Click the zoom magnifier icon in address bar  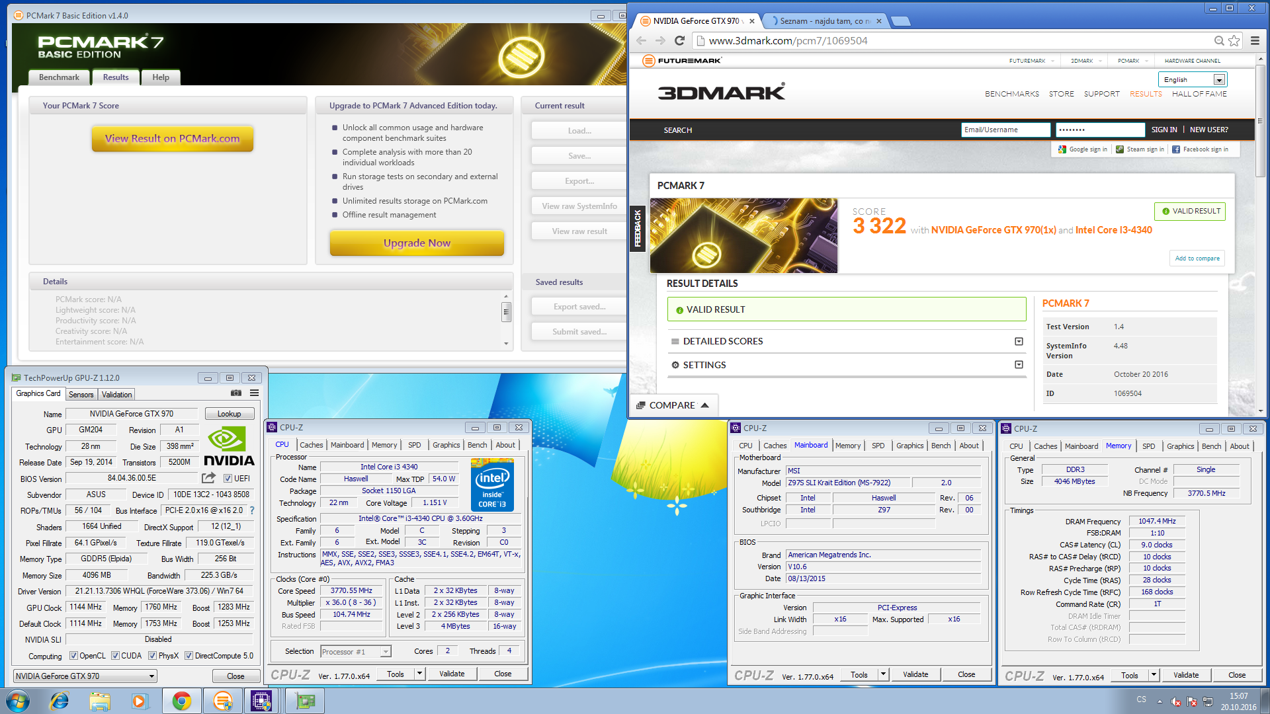pos(1219,40)
